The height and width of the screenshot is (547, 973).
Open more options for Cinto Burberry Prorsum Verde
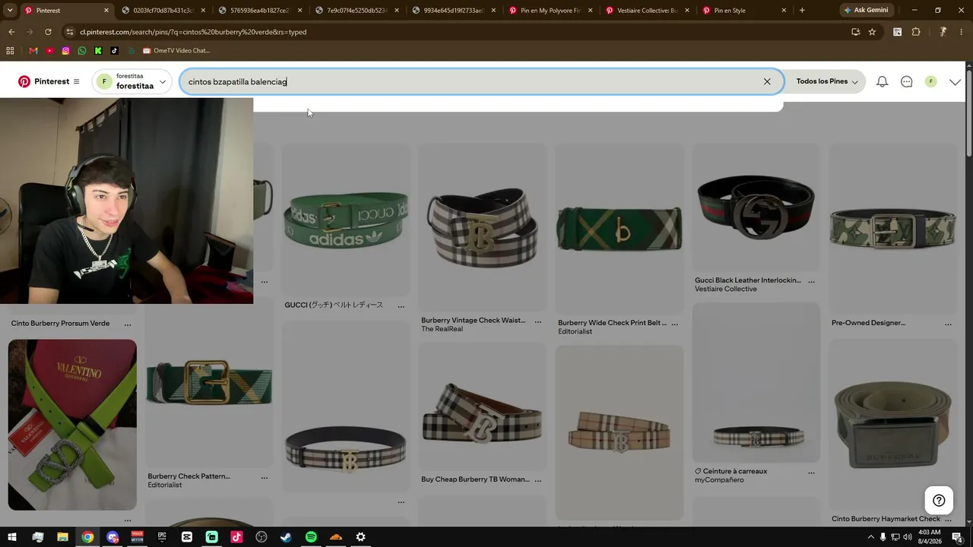pos(128,324)
